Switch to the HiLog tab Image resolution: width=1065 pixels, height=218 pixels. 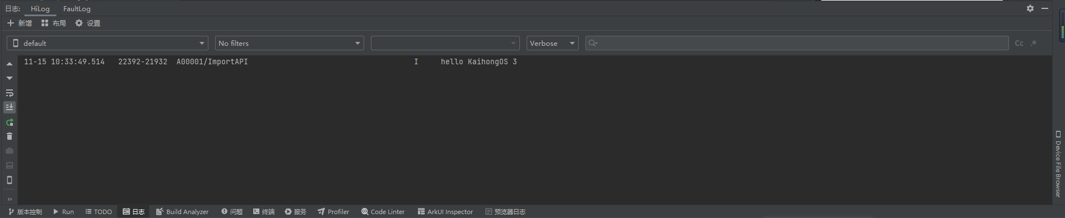[40, 9]
